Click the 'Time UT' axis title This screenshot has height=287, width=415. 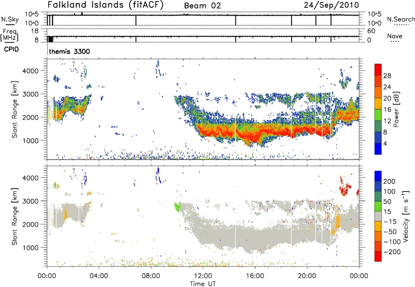[203, 283]
